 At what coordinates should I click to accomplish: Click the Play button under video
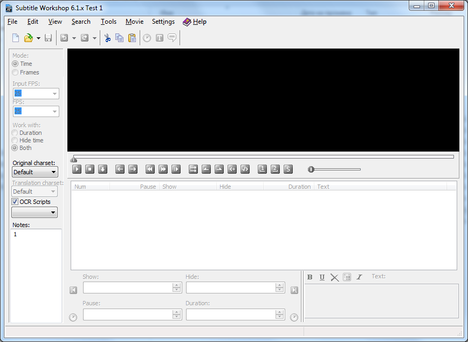tap(77, 169)
